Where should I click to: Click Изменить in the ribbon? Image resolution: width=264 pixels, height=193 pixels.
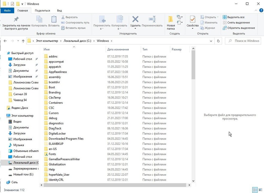pos(209,23)
